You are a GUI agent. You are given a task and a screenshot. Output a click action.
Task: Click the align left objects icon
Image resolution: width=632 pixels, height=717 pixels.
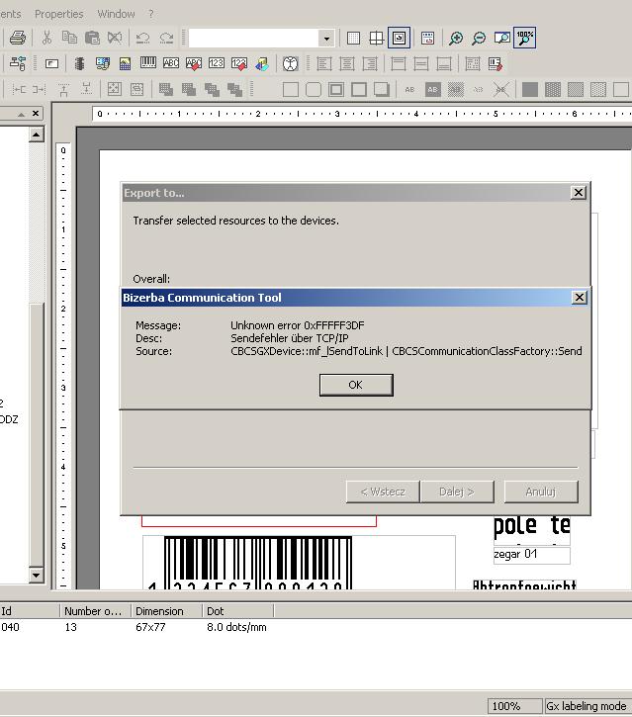pyautogui.click(x=323, y=63)
